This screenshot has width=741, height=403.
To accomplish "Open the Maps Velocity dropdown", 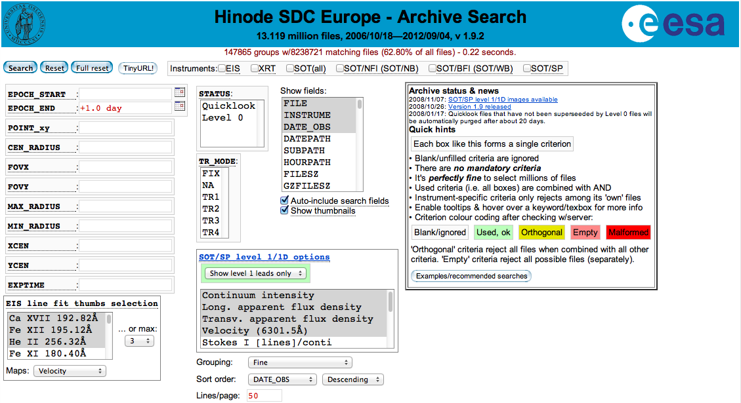I will [71, 371].
